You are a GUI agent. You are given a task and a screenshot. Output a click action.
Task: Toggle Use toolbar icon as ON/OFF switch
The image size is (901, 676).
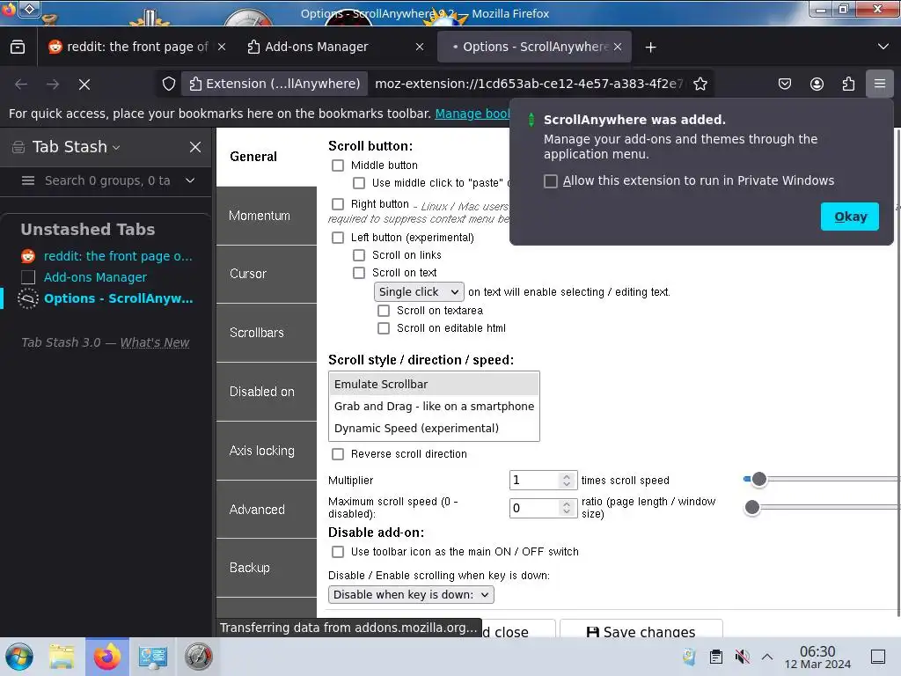coord(338,553)
